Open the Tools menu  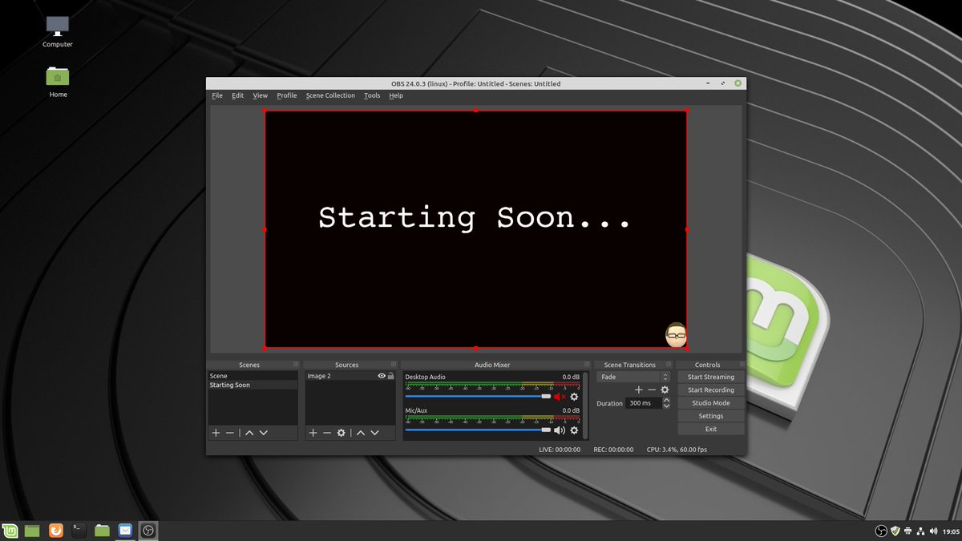[x=372, y=95]
